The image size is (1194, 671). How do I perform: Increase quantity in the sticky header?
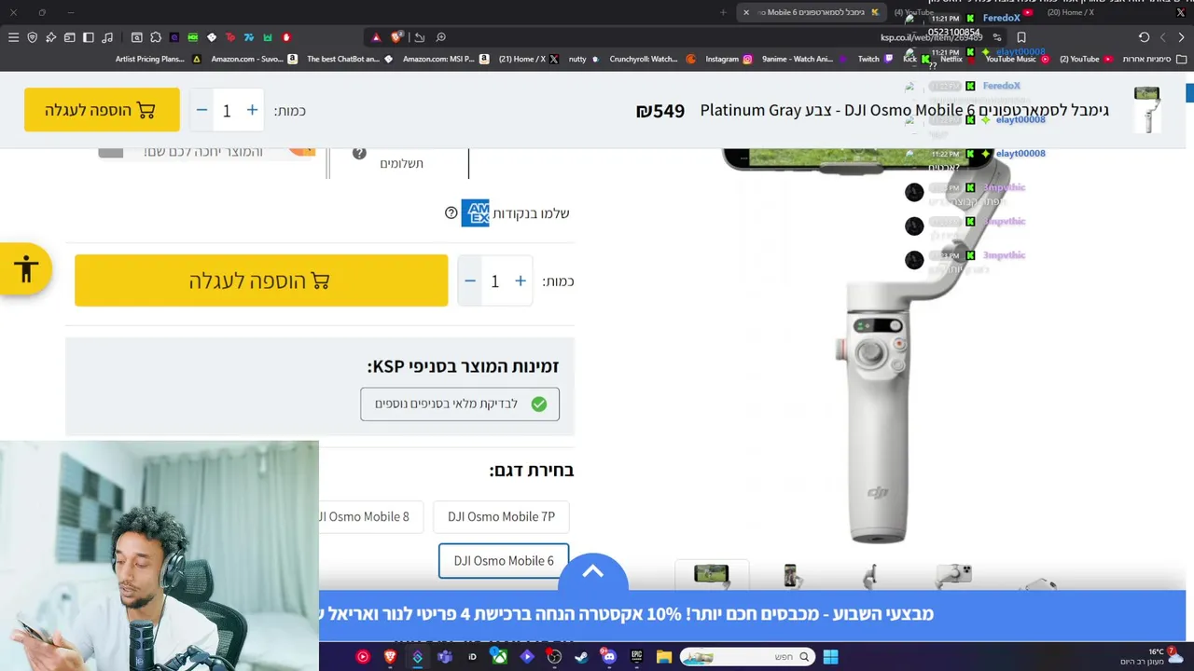click(252, 110)
